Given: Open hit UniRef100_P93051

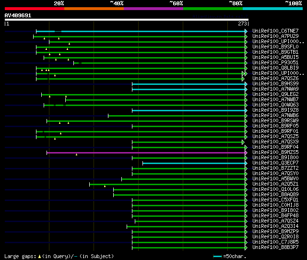Looking at the screenshot, I should click(275, 62).
